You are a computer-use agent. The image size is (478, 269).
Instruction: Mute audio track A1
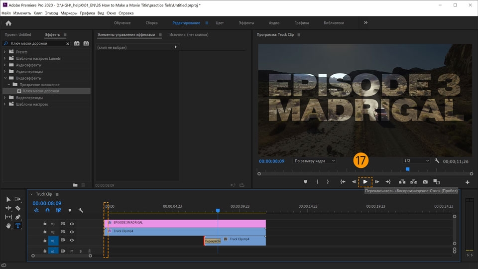pyautogui.click(x=72, y=251)
